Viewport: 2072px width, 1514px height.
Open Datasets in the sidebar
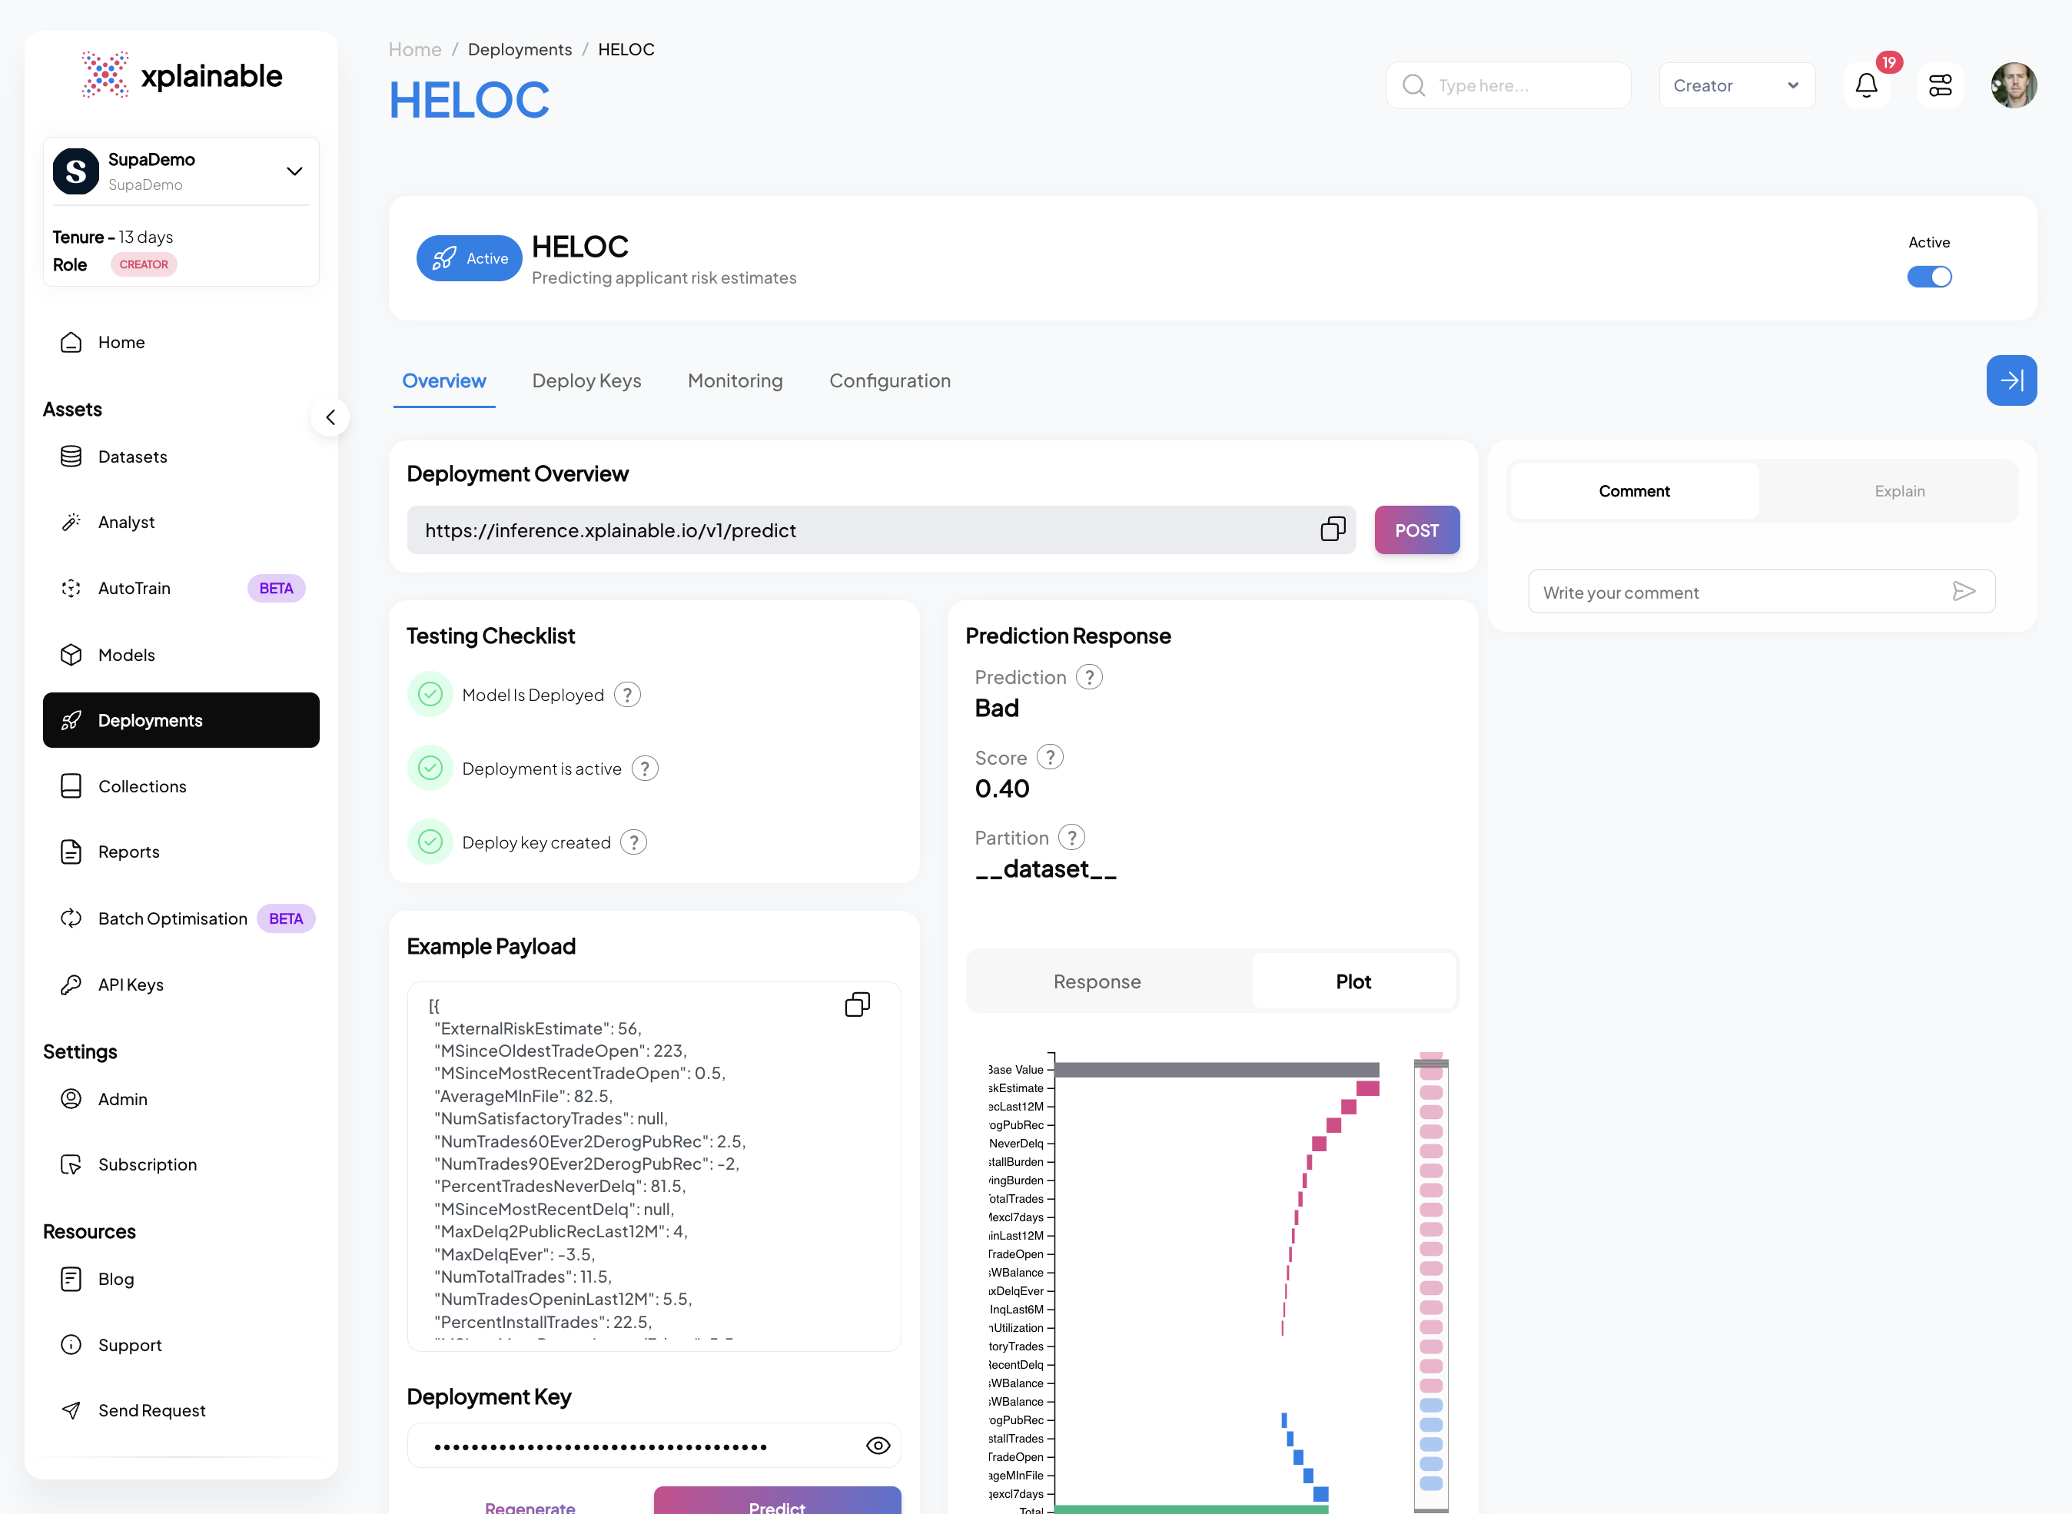(181, 457)
